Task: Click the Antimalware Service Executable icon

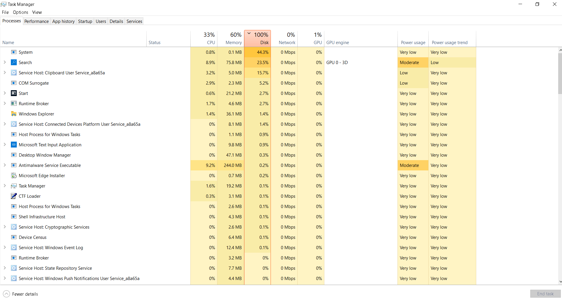Action: 14,165
